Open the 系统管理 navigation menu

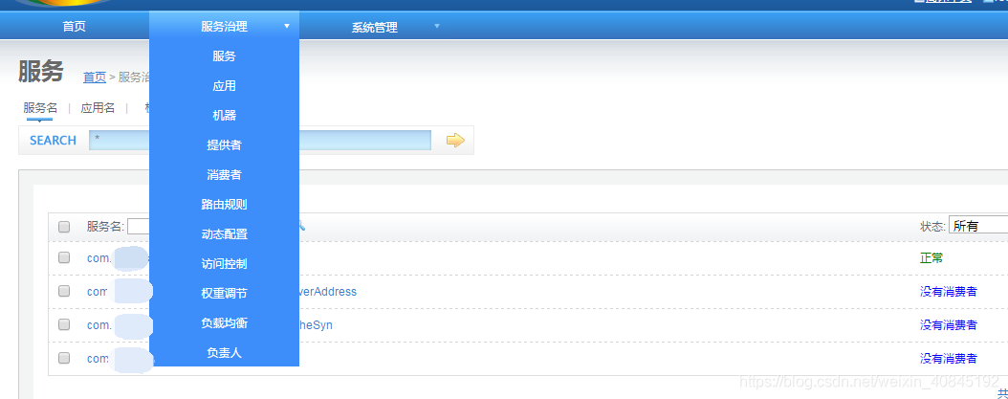374,28
